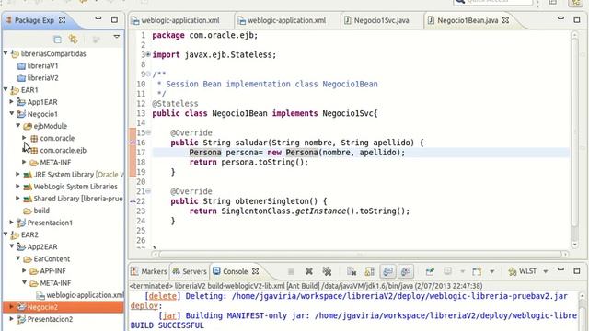Screen dimensions: 589x331
Task: Click the WLST toolbar button
Action: (523, 271)
